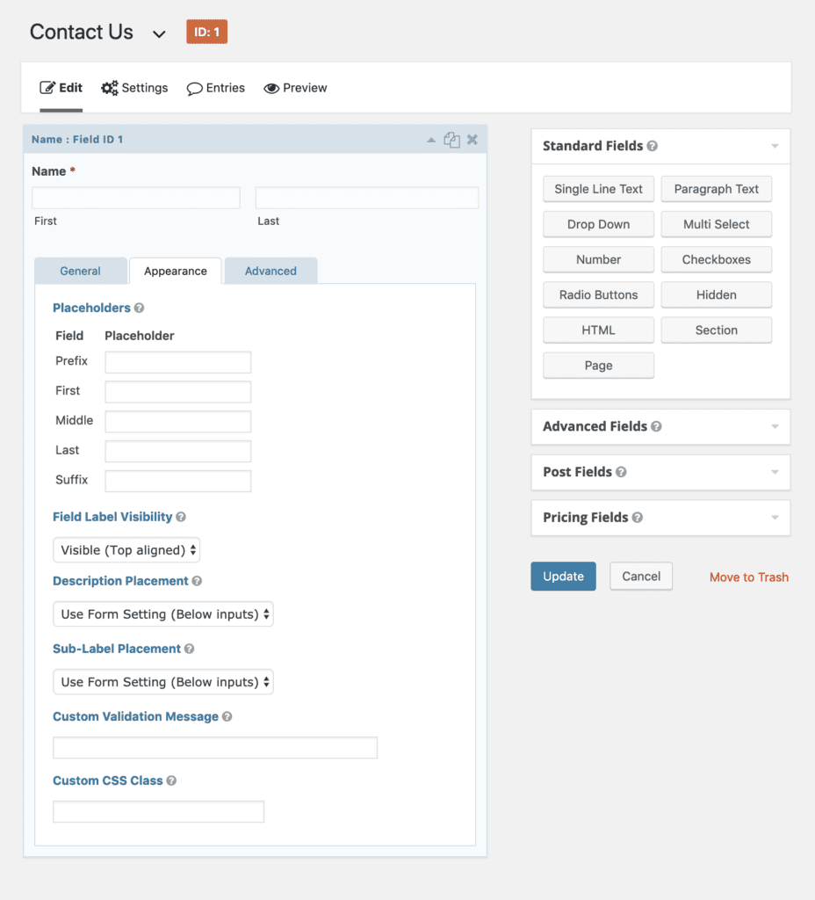
Task: Click the Custom CSS Class help icon
Action: (x=171, y=781)
